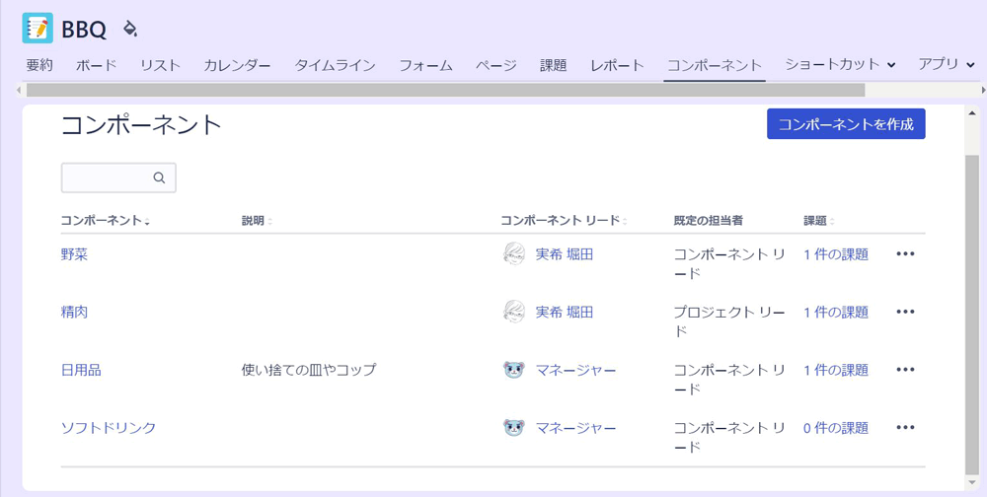Screen dimensions: 987x497
Task: Switch to the カレンダー tab
Action: point(237,65)
